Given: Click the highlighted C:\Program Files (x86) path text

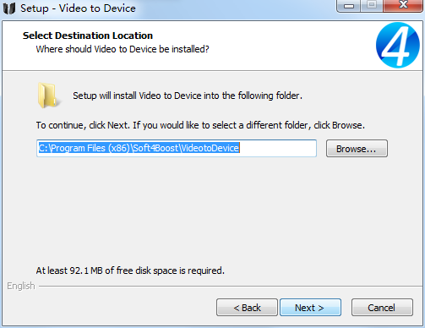Looking at the screenshot, I should click(139, 148).
